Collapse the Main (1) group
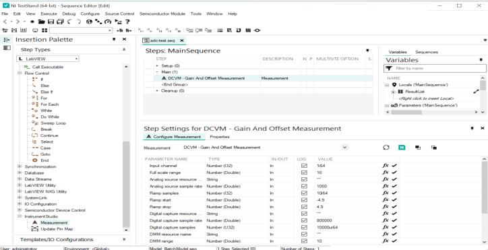The width and height of the screenshot is (488, 250). tap(157, 72)
